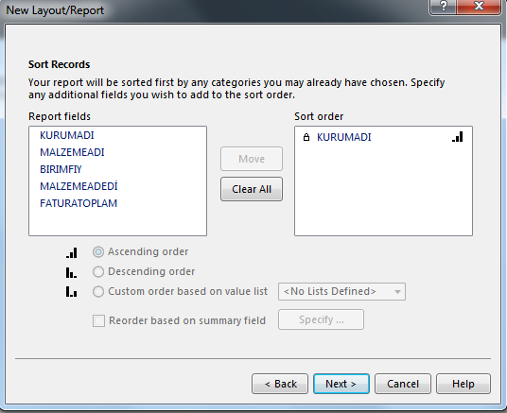The image size is (507, 413).
Task: Select the Ascending order radio button
Action: tap(98, 252)
